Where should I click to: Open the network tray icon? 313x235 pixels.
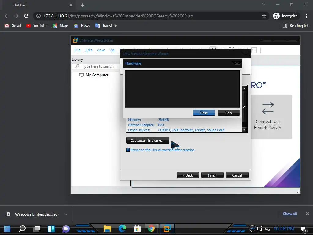pos(260,229)
